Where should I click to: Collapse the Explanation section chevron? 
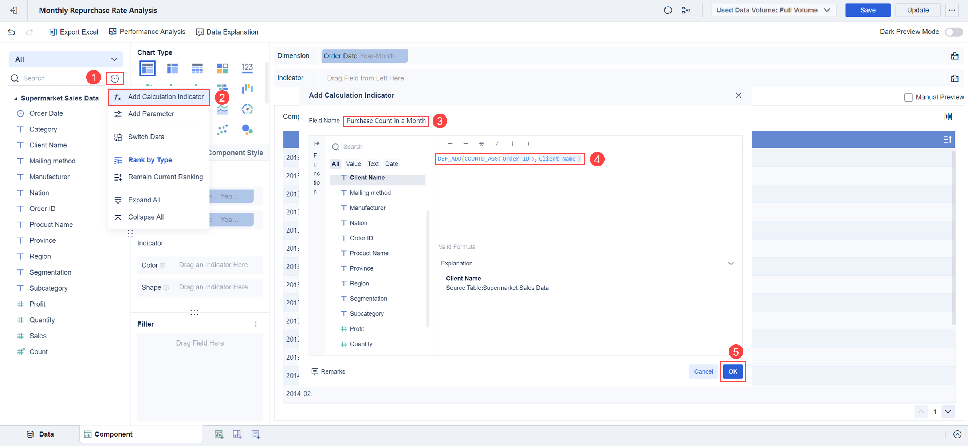731,263
